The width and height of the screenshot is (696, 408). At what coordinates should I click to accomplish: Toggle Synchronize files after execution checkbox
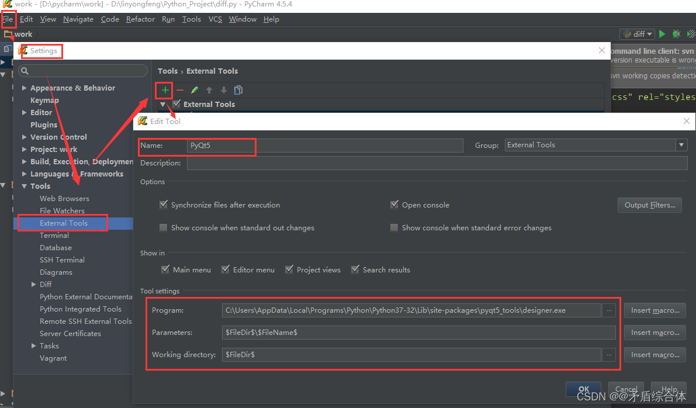[x=164, y=204]
